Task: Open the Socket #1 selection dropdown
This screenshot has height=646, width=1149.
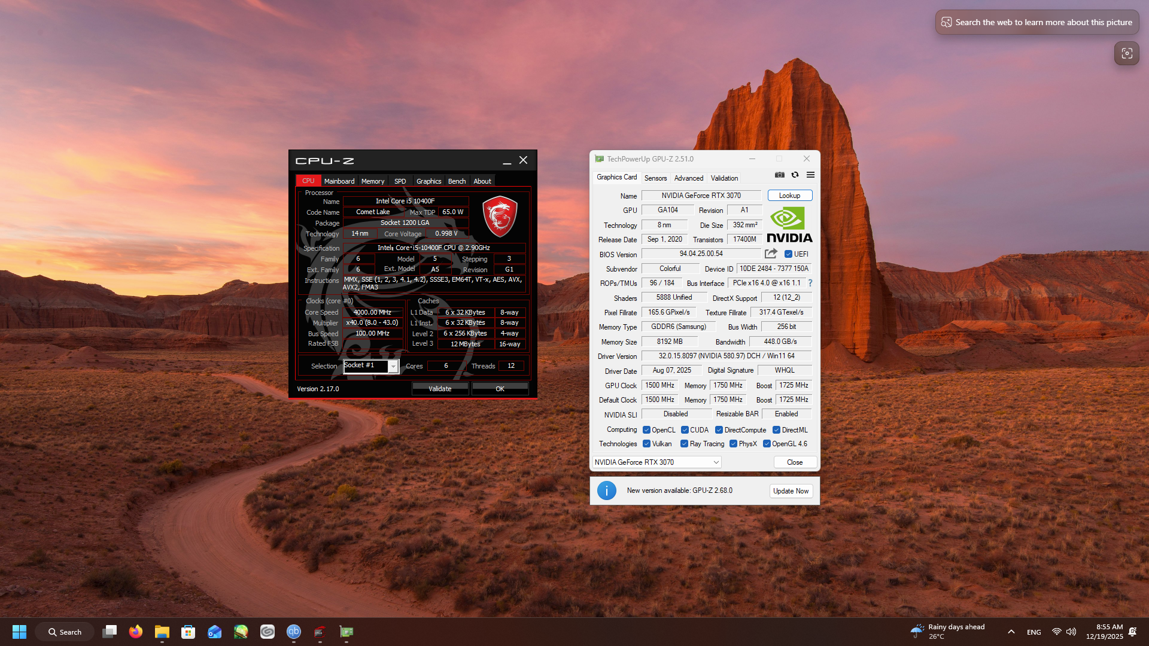Action: coord(371,366)
